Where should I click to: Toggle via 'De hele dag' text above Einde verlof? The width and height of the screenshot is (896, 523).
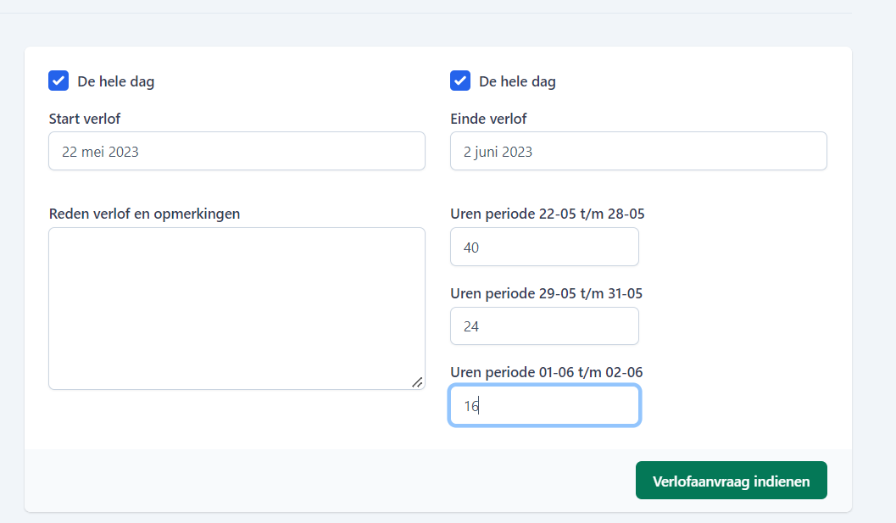(517, 81)
